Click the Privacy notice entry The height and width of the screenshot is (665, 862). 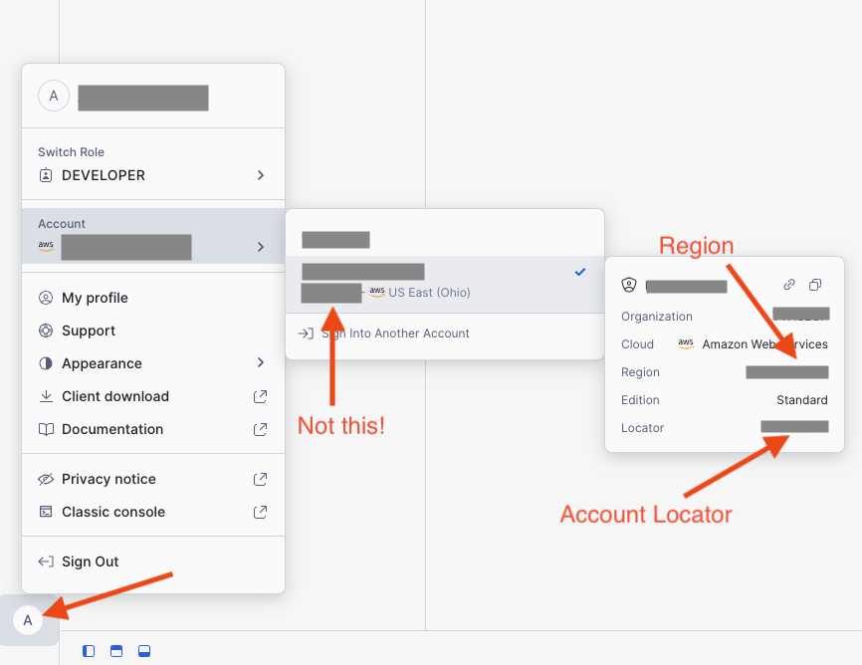pyautogui.click(x=107, y=479)
